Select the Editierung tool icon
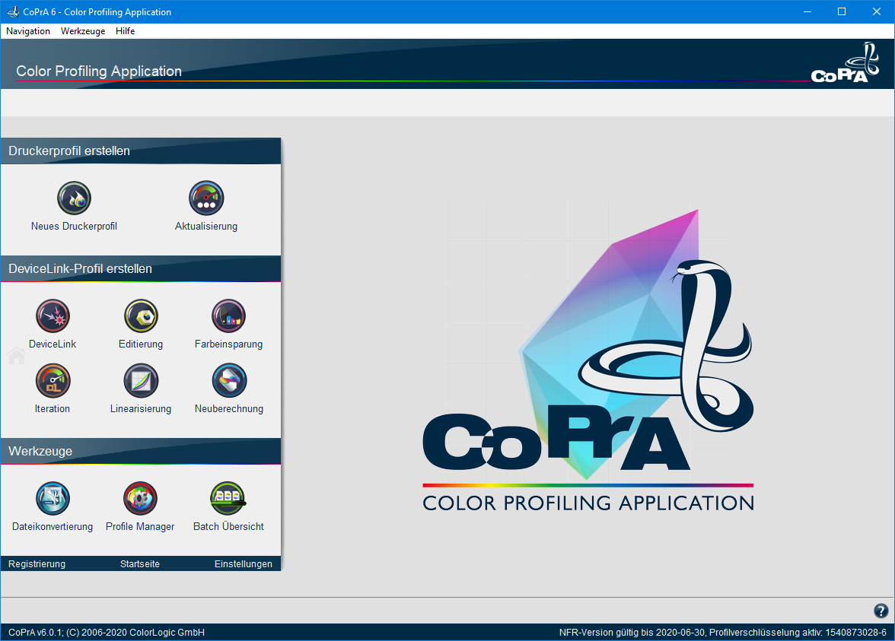This screenshot has width=895, height=641. point(141,316)
